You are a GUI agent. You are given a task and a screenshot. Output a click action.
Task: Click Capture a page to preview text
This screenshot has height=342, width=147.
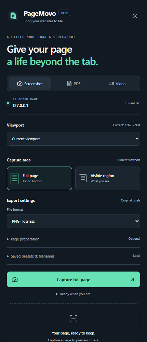tap(73, 340)
